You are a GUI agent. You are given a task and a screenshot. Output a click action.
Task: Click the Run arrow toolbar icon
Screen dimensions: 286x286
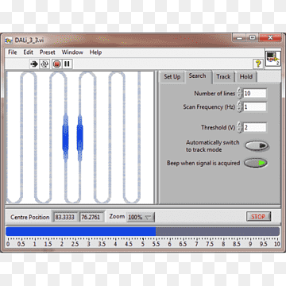[x=34, y=64]
